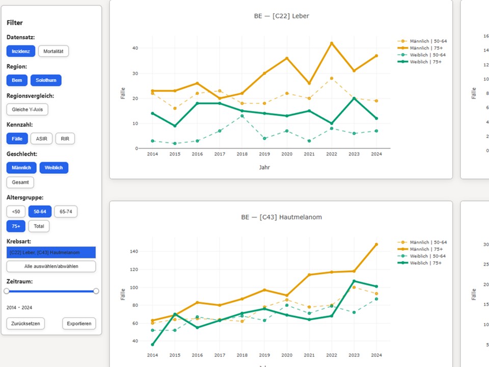Image resolution: width=489 pixels, height=367 pixels.
Task: Click the 'Filter' panel heading
Action: pos(15,23)
